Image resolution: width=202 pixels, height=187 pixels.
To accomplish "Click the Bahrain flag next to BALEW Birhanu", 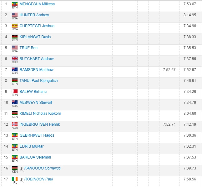I will (15, 91).
